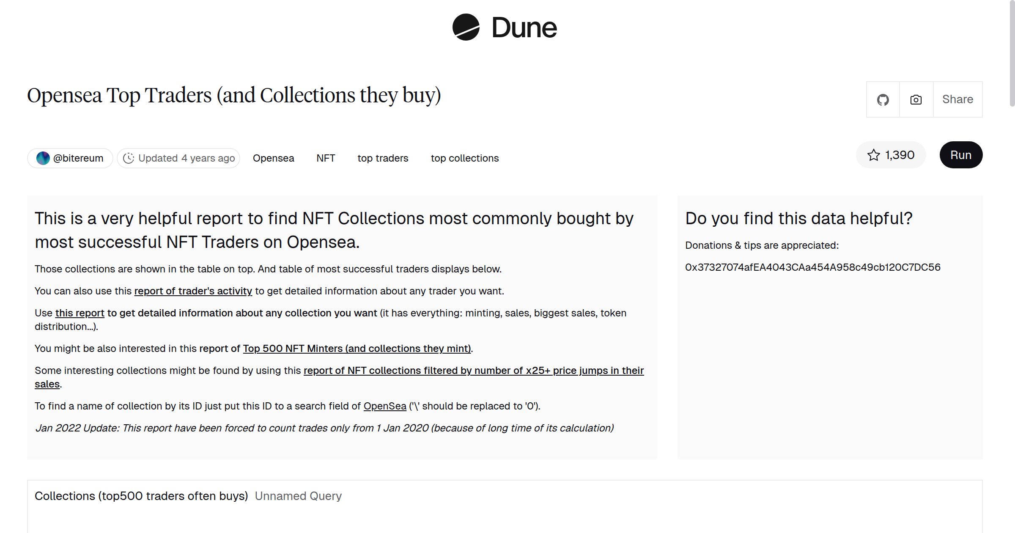Select the NFT tag label
Screen dimensions: 1015x533
[x=325, y=158]
